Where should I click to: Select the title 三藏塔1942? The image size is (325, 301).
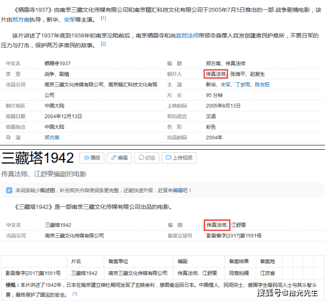(38, 158)
